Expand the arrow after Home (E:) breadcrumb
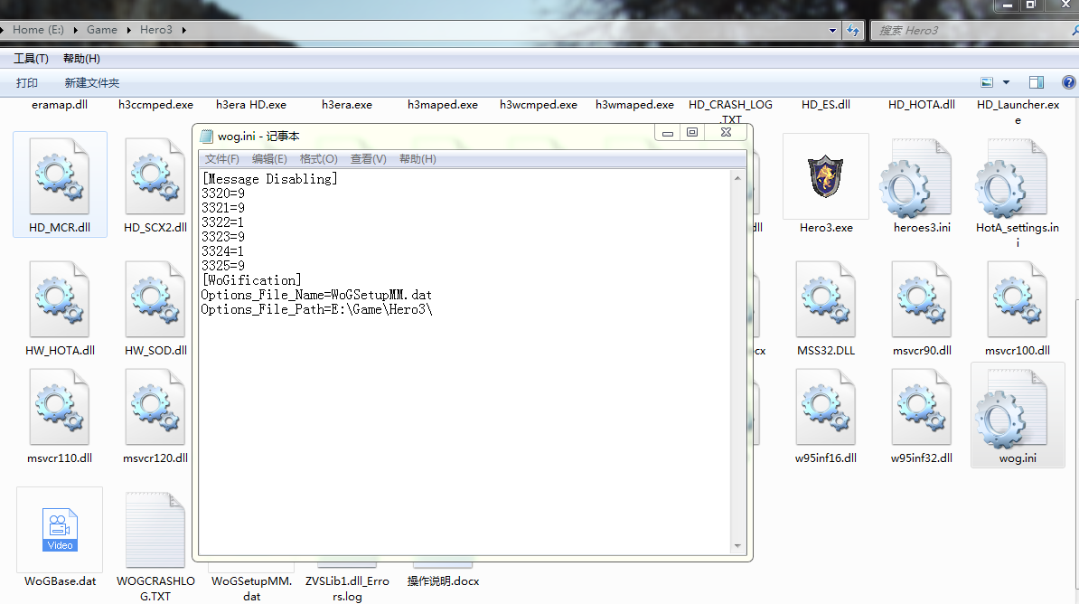 [76, 31]
